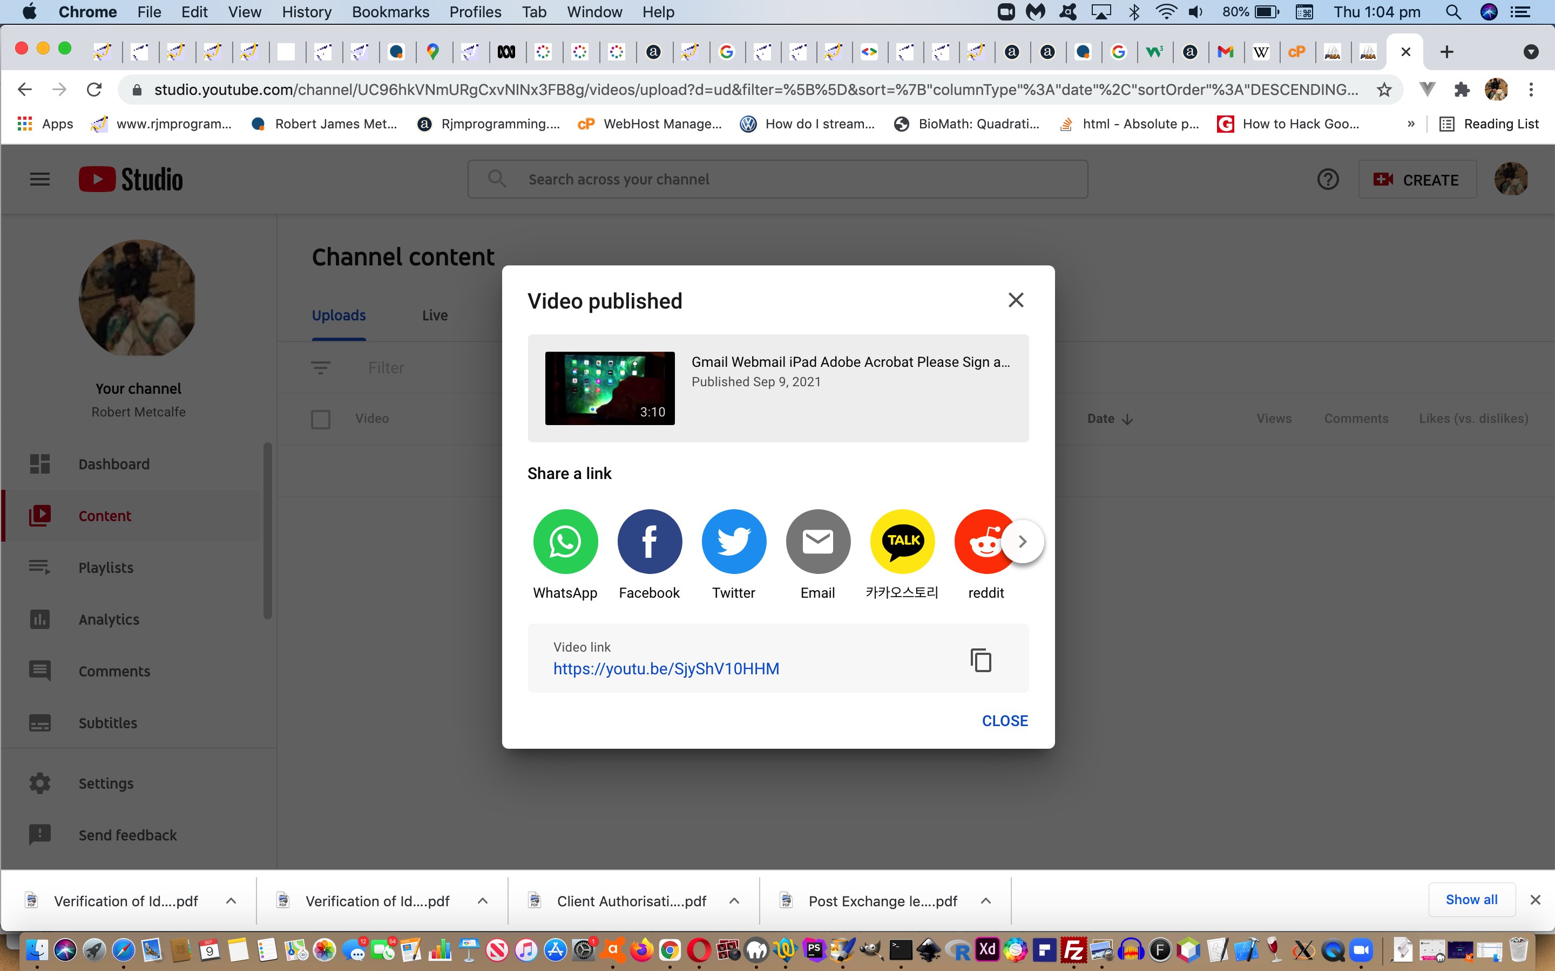Copy the video link with copy icon
This screenshot has height=971, width=1555.
point(981,660)
